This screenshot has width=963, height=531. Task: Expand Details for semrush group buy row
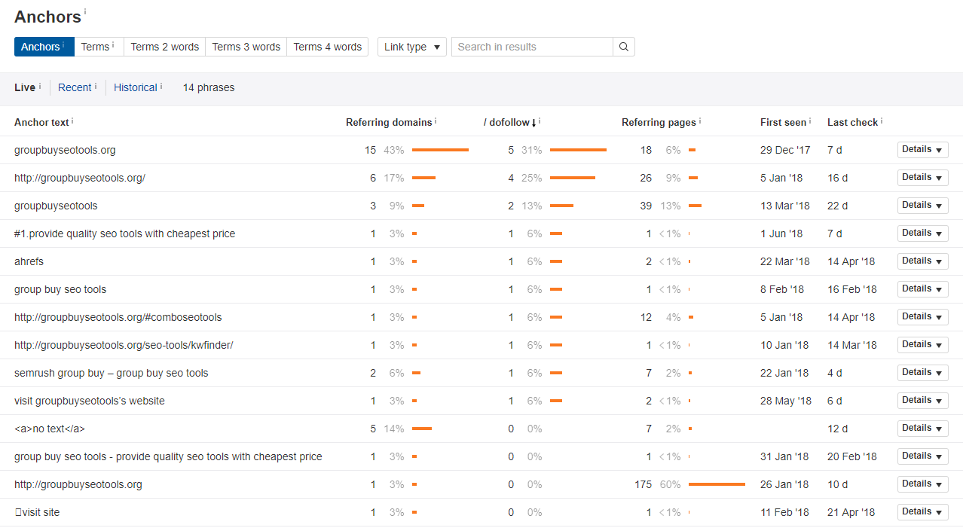click(x=922, y=373)
